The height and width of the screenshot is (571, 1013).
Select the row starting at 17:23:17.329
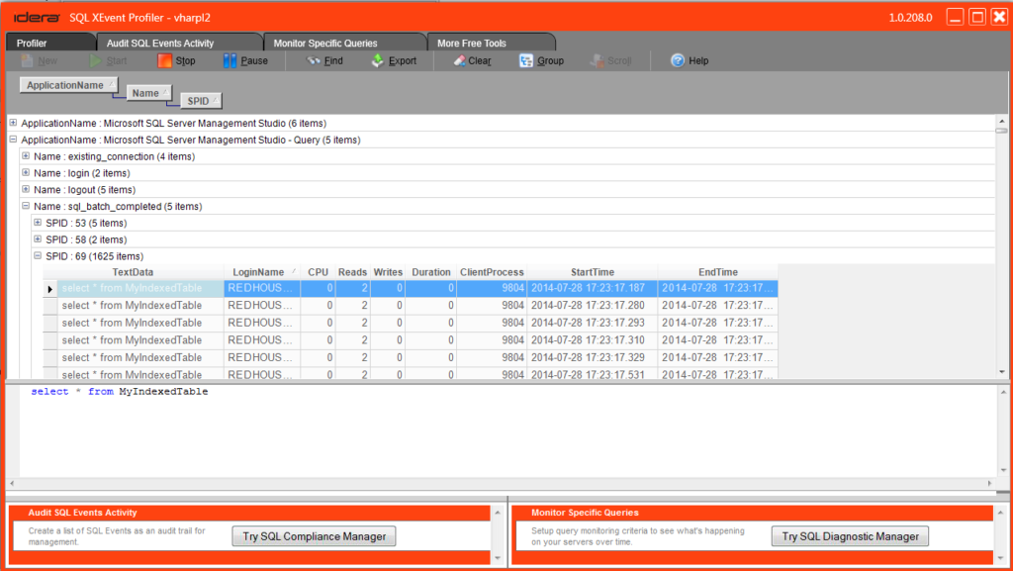tap(411, 358)
